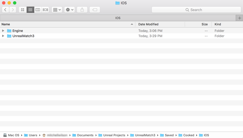Open the arrange items dropdown

pos(57,10)
